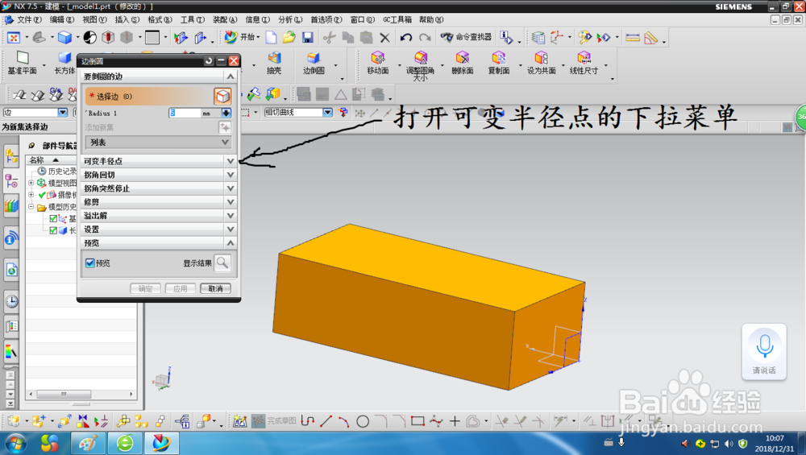Image resolution: width=806 pixels, height=455 pixels.
Task: Reset the Edge Blend dialog
Action: pos(208,60)
